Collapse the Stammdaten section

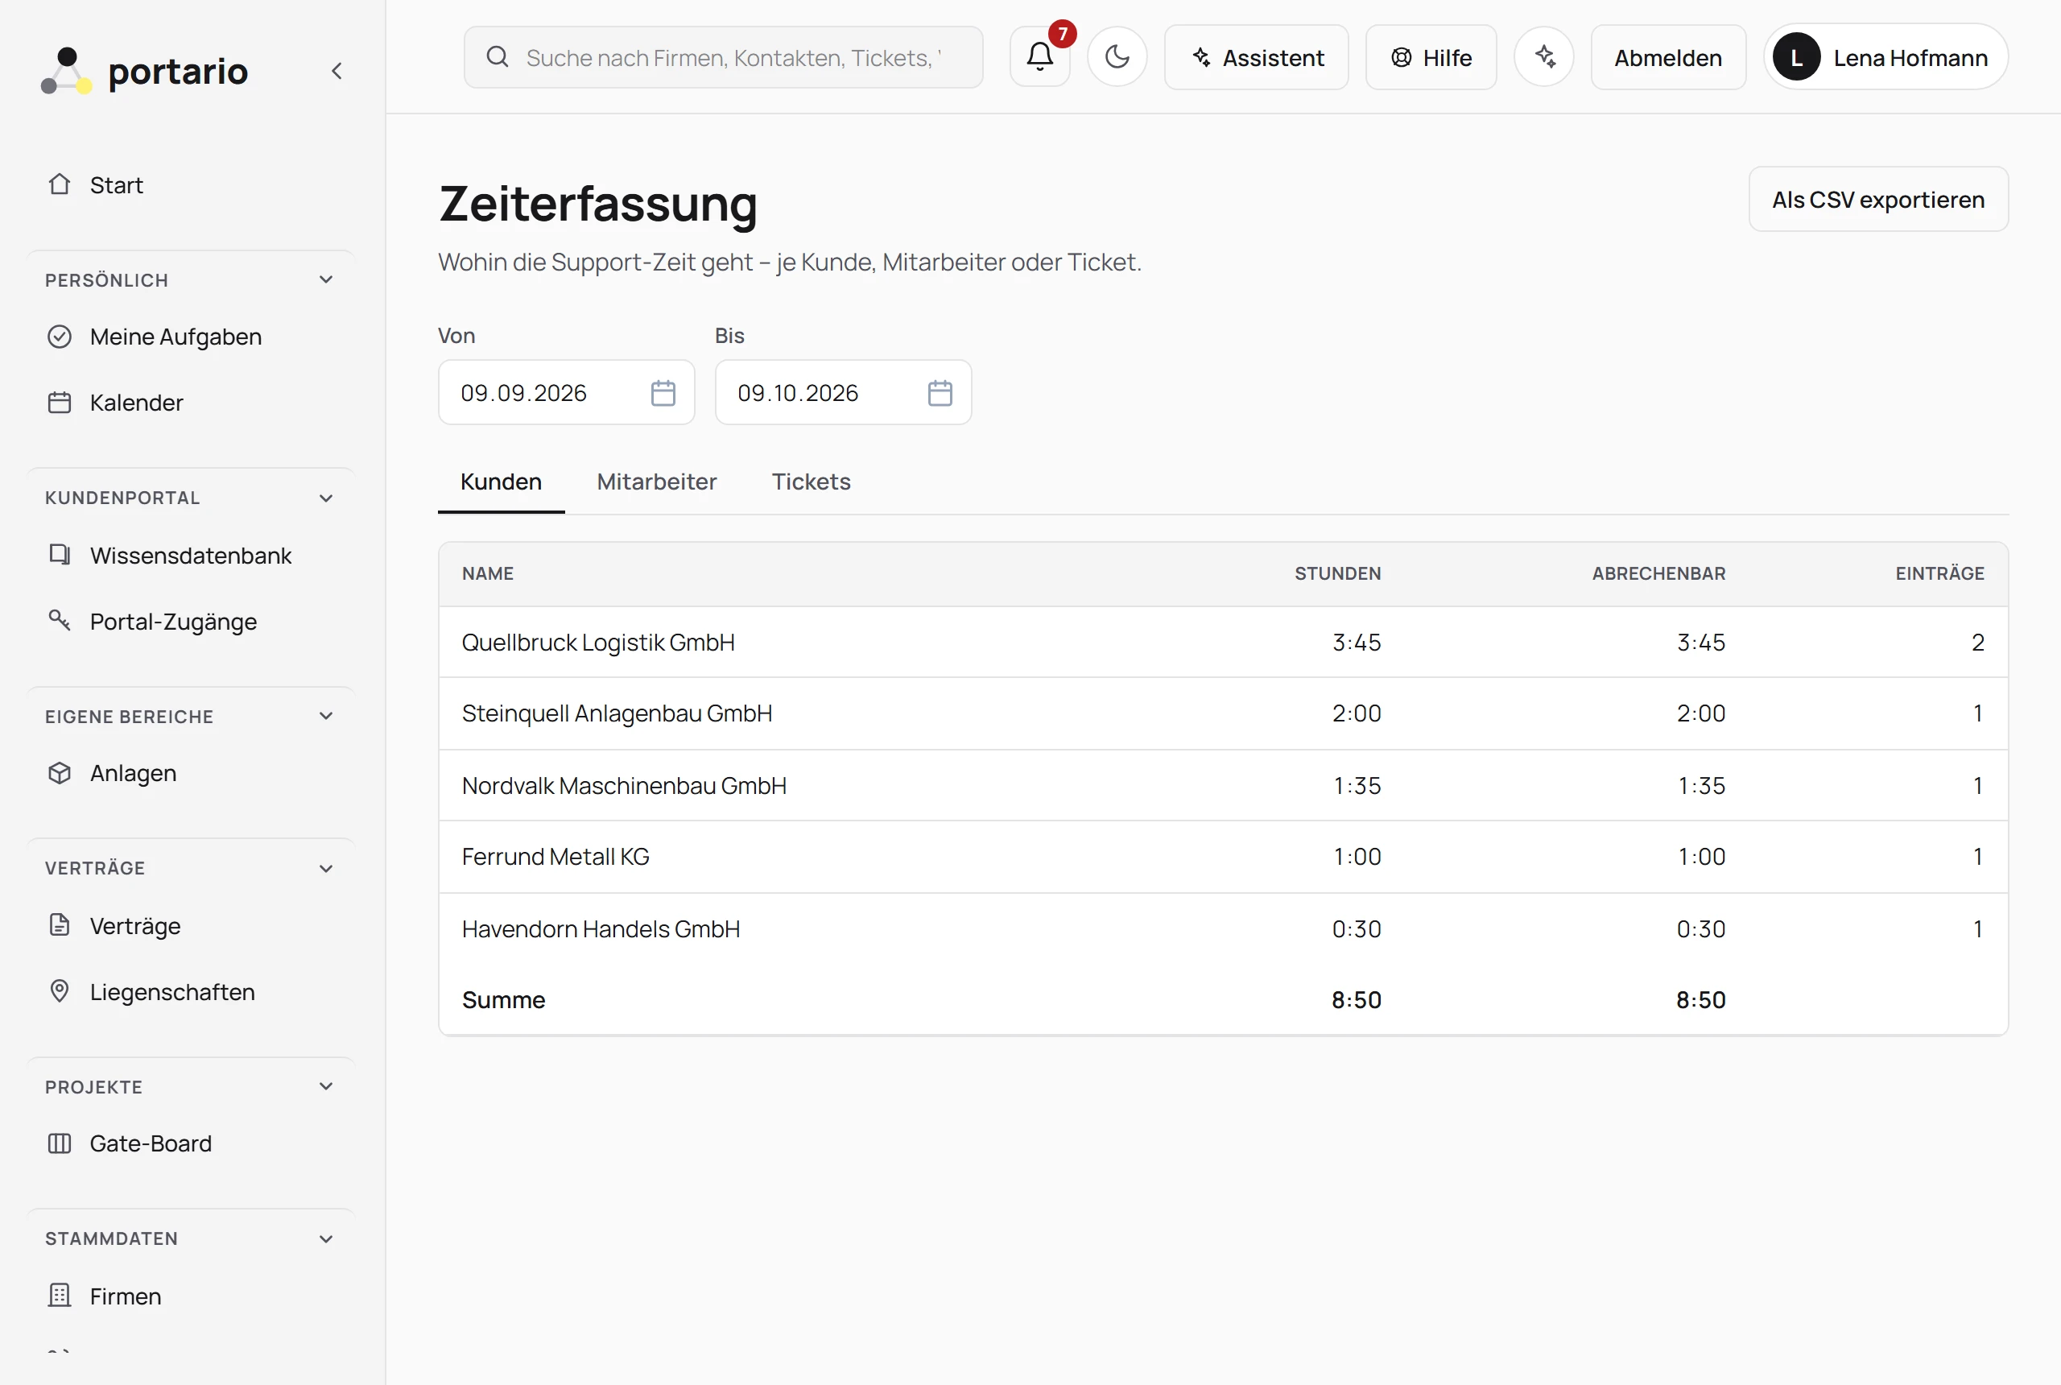point(192,1239)
